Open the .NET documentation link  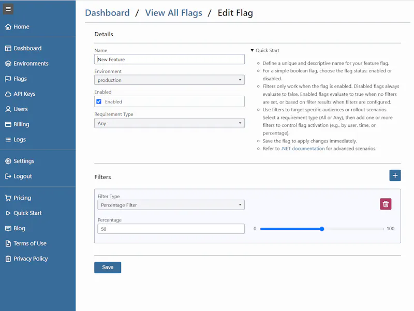coord(303,149)
